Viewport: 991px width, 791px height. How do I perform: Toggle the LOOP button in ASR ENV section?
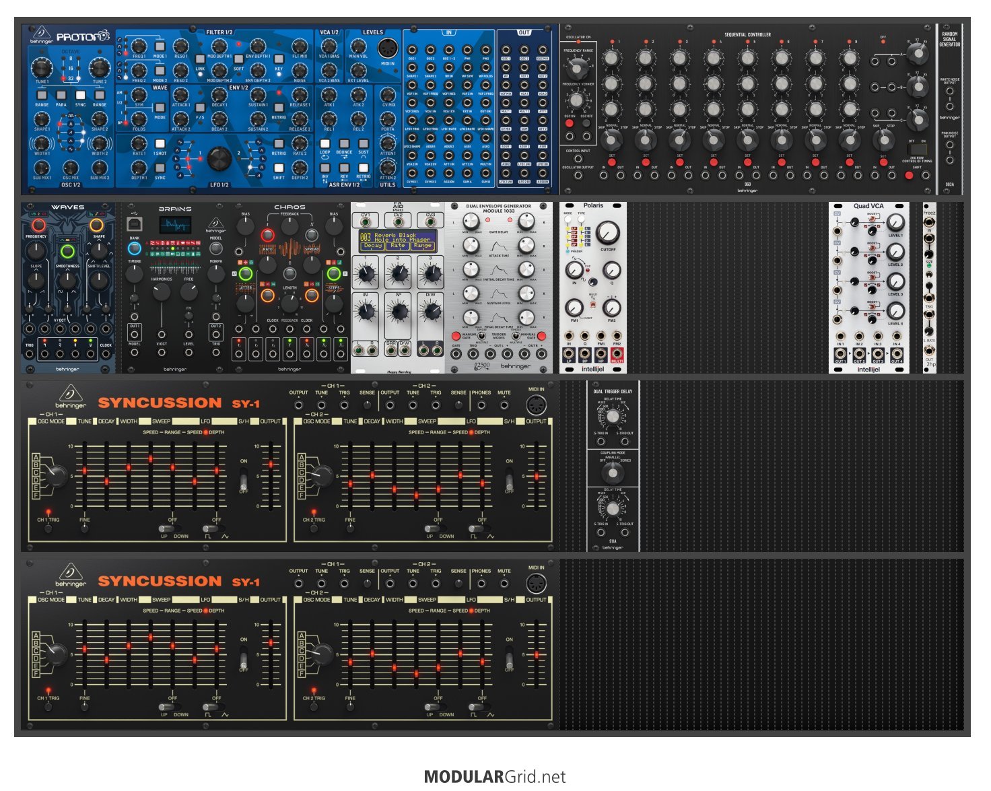(x=324, y=143)
